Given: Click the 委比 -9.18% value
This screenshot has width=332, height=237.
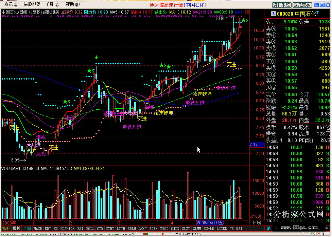Looking at the screenshot, I should point(290,22).
